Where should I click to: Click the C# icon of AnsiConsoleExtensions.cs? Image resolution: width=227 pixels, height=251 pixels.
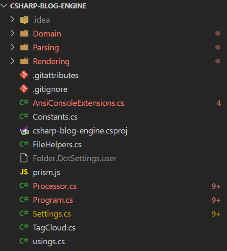24,102
